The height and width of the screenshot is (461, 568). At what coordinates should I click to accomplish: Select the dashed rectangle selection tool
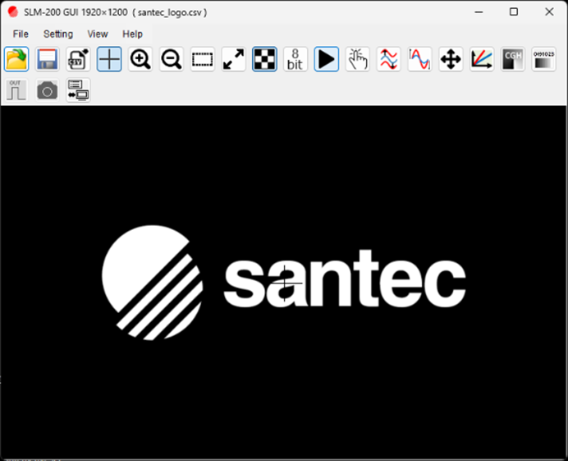pos(203,59)
